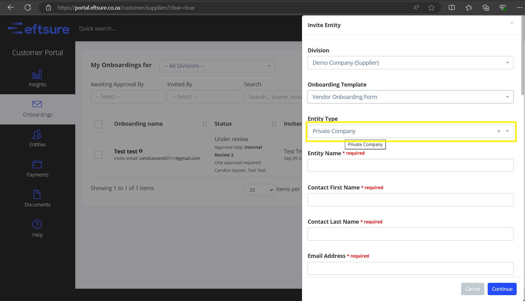Change items per page dropdown
Image resolution: width=525 pixels, height=301 pixels.
tap(259, 190)
